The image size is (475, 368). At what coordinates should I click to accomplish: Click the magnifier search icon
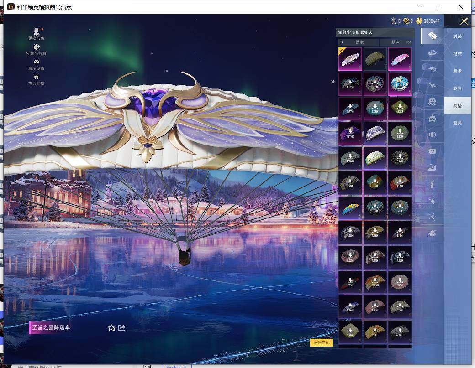(342, 42)
